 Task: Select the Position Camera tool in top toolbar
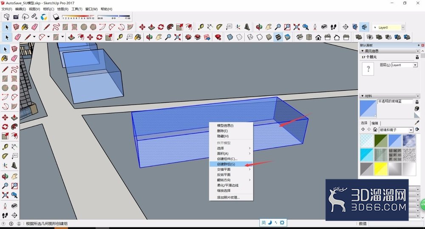pos(315,27)
